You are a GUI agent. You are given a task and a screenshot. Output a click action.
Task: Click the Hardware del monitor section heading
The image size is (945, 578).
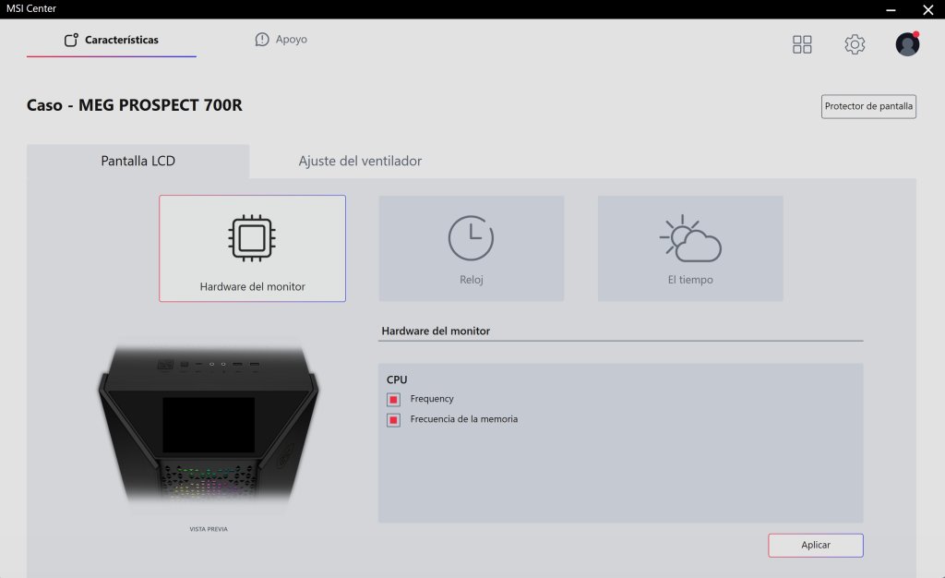pyautogui.click(x=436, y=331)
